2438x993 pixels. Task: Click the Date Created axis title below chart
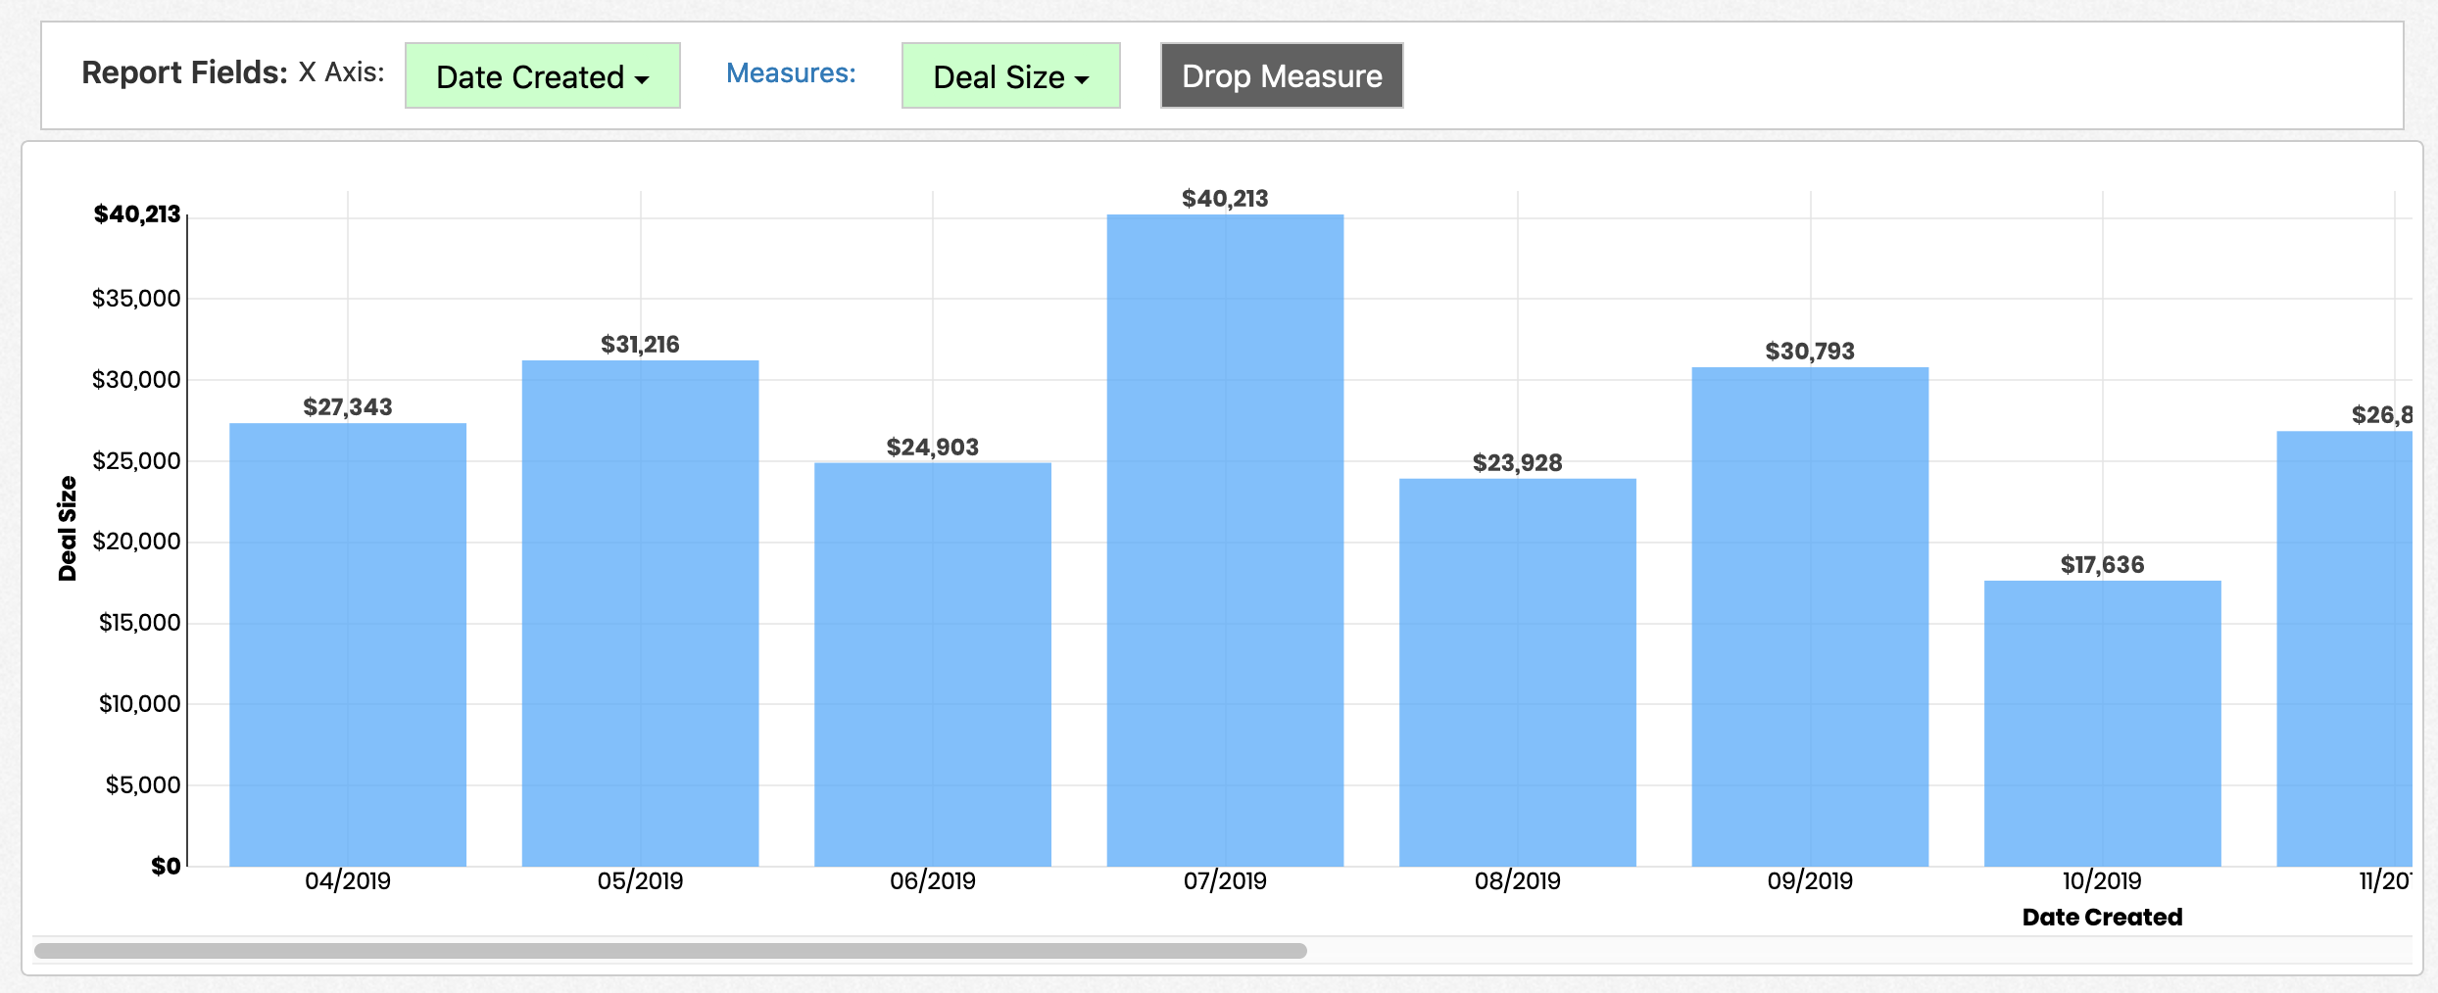click(x=2102, y=918)
